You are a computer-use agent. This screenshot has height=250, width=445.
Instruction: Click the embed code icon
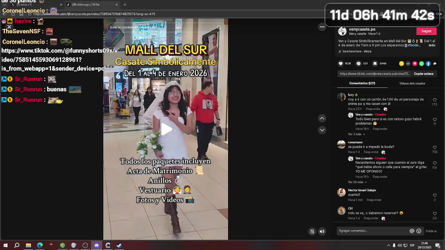tap(408, 64)
